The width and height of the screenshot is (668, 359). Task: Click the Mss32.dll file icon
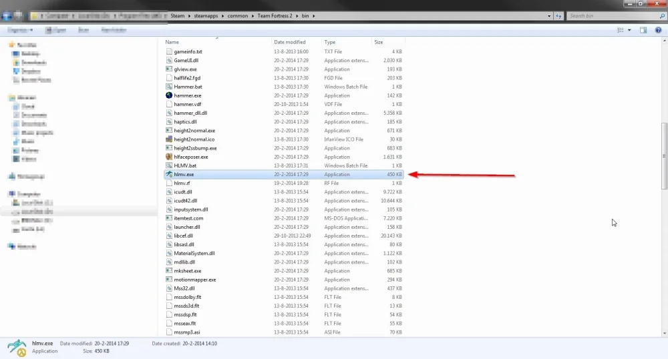pyautogui.click(x=169, y=288)
